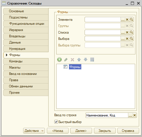Screen dimensions: 142x137
Task: Open Нумерация tab
Action: 26,49
